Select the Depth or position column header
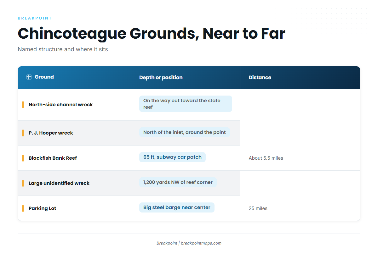The width and height of the screenshot is (378, 254). [x=186, y=78]
